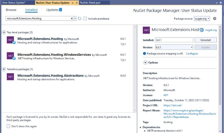Viewport: 224px width, 133px height.
Task: Switch to the Browse tab
Action: (x=11, y=10)
